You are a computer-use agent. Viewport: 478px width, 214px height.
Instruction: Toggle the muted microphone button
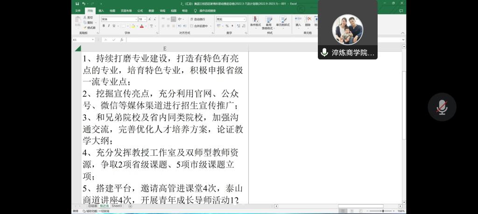[442, 107]
